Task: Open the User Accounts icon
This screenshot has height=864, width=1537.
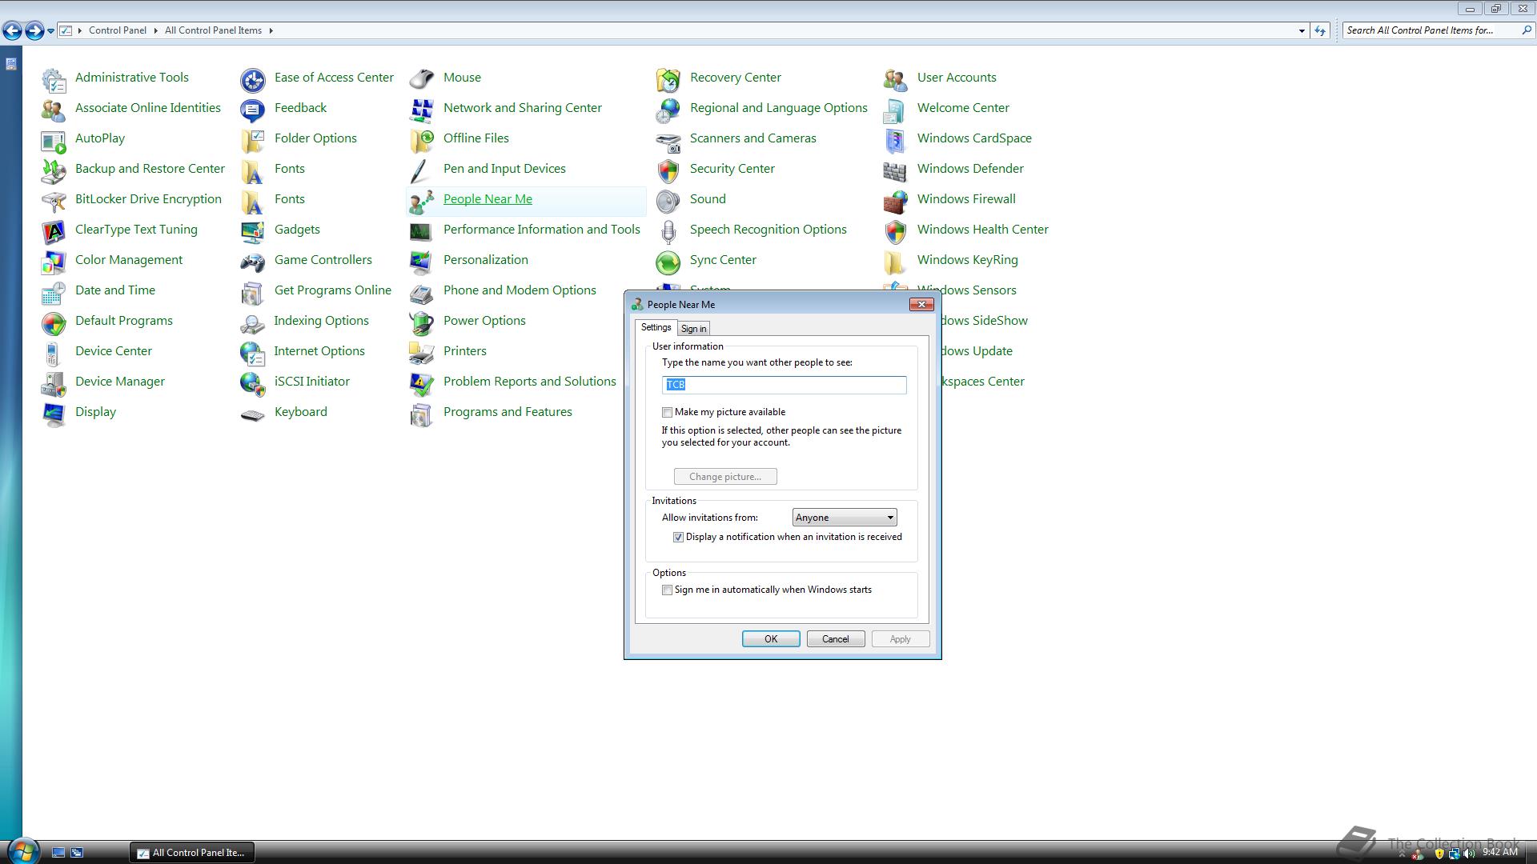Action: [896, 79]
